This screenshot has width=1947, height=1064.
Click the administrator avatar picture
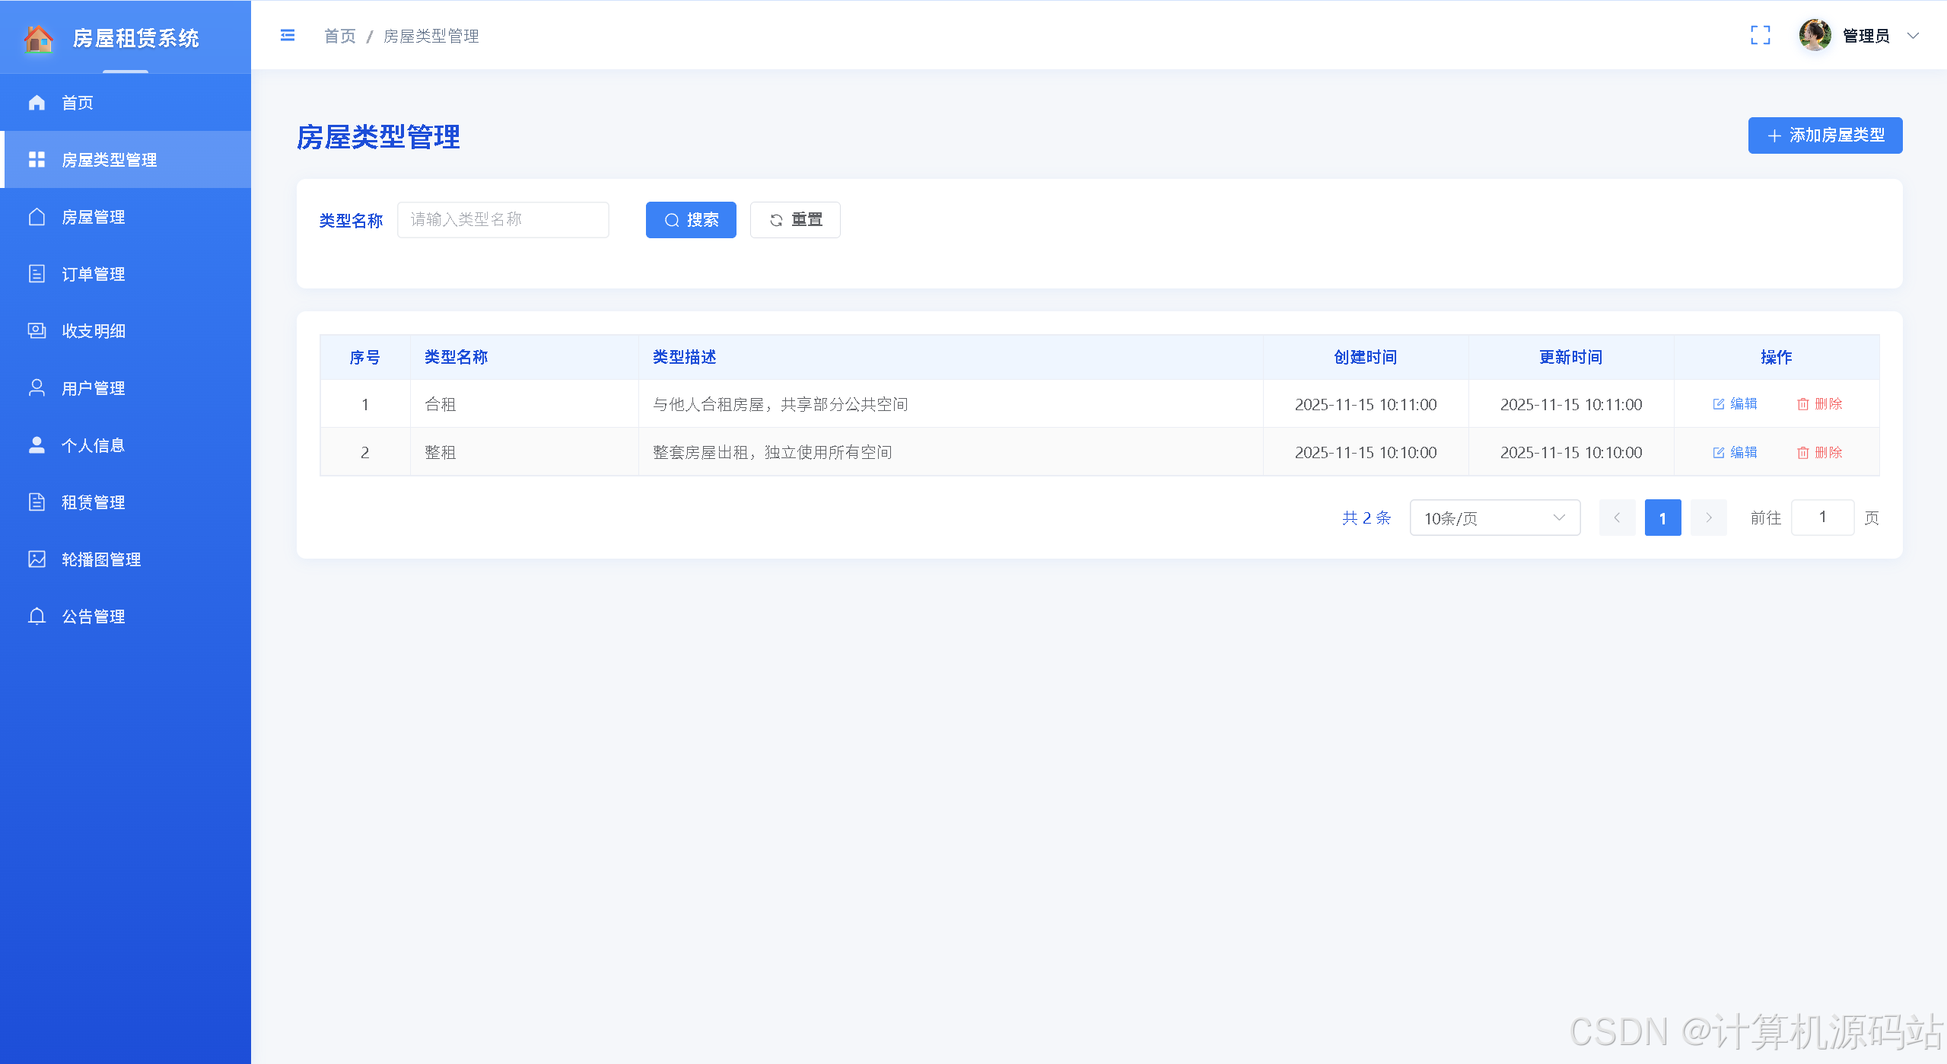[1815, 35]
